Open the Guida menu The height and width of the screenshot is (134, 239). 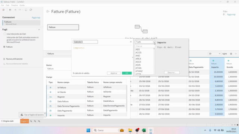(22, 5)
